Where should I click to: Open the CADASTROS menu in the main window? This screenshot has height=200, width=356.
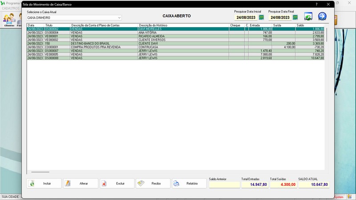pos(11,8)
